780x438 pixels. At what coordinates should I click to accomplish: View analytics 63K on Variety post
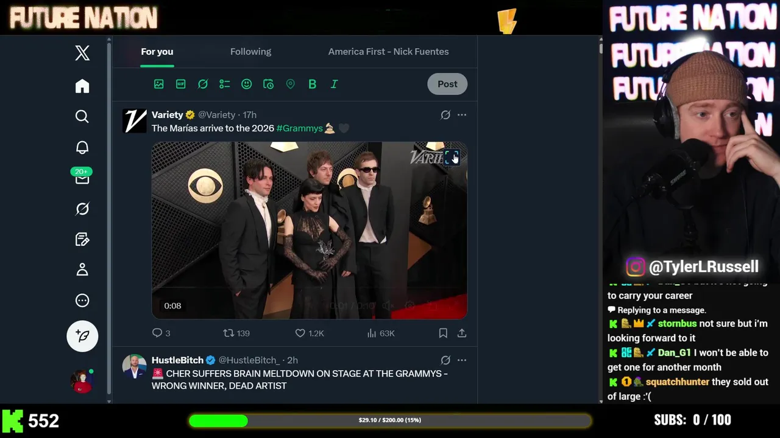point(381,333)
